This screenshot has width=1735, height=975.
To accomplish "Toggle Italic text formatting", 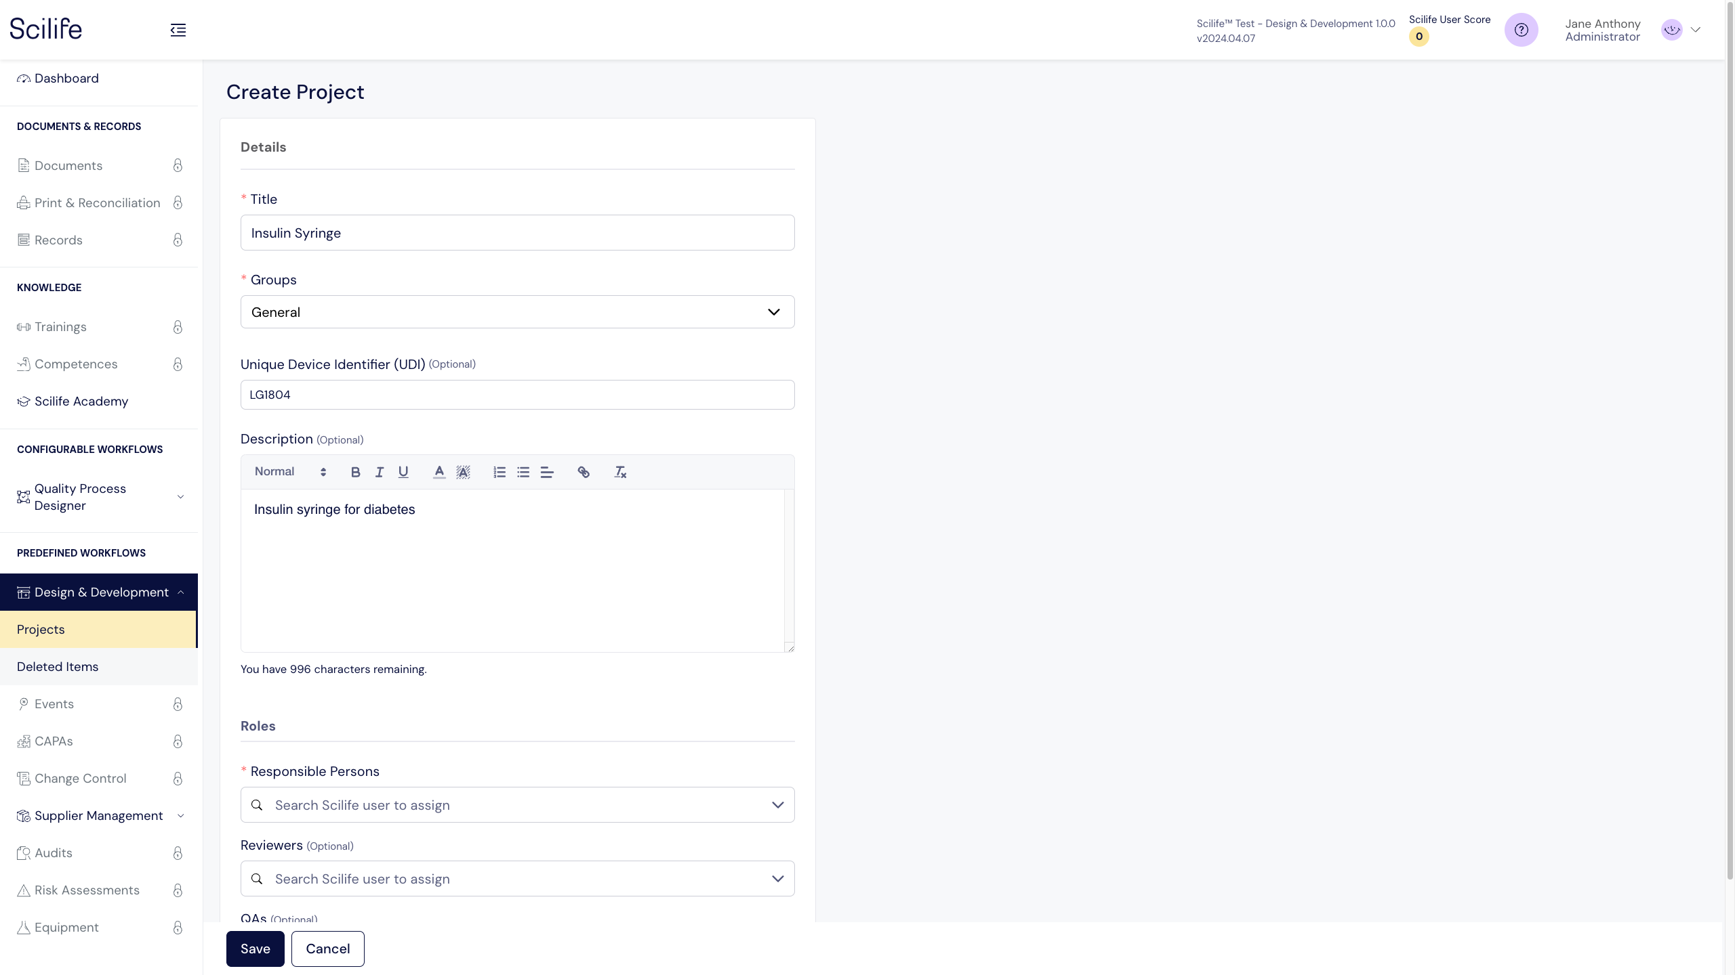I will pyautogui.click(x=380, y=472).
